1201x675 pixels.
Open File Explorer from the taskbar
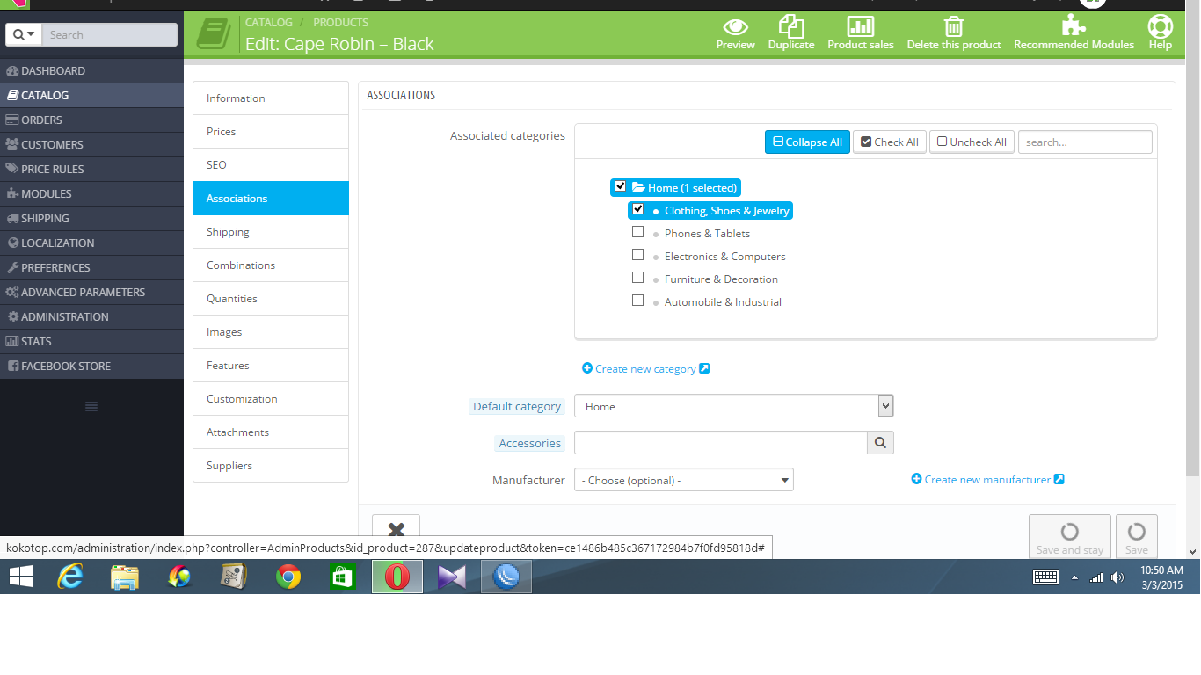pyautogui.click(x=125, y=577)
